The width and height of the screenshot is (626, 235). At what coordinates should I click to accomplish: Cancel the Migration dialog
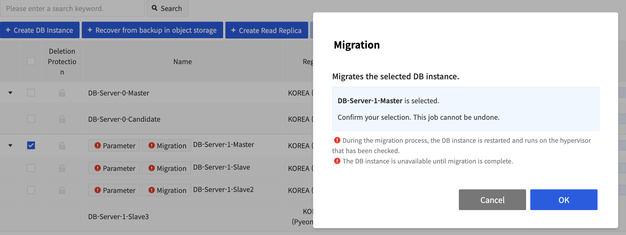[x=492, y=200]
